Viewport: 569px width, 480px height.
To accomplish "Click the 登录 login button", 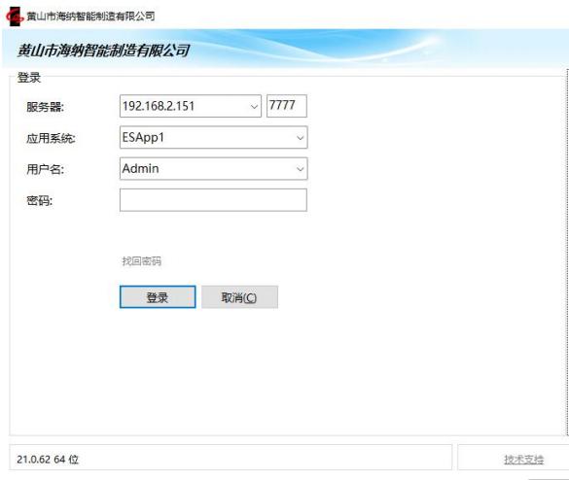I will [x=158, y=297].
